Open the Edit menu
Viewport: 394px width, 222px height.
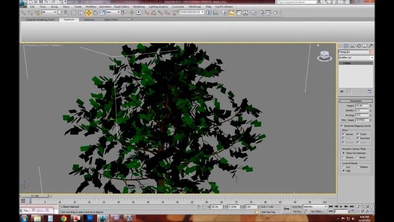coord(32,7)
